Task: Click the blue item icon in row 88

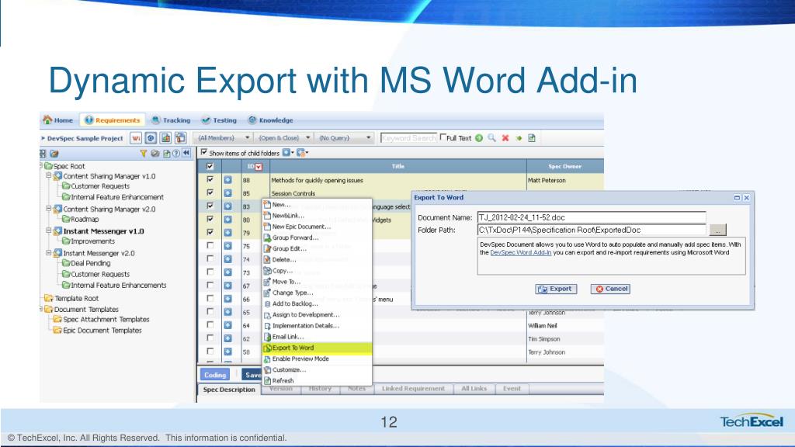Action: pos(227,179)
